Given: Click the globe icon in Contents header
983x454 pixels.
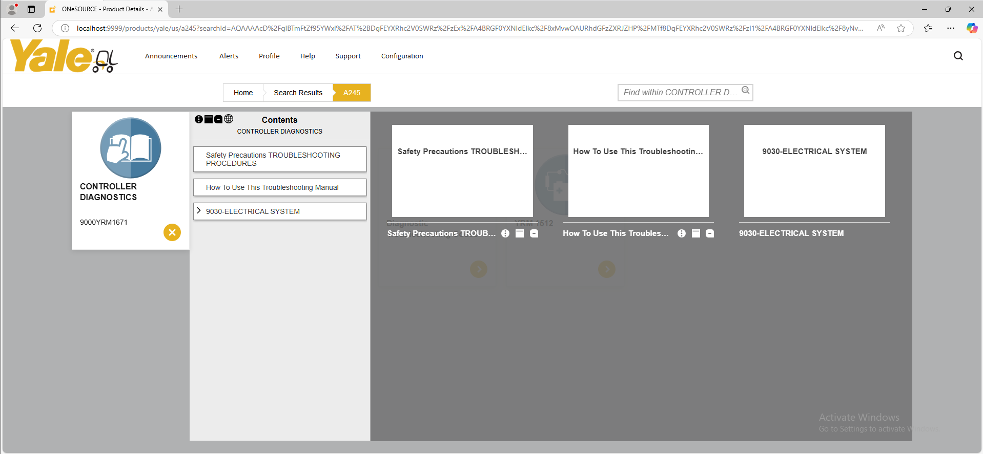Looking at the screenshot, I should click(x=229, y=119).
